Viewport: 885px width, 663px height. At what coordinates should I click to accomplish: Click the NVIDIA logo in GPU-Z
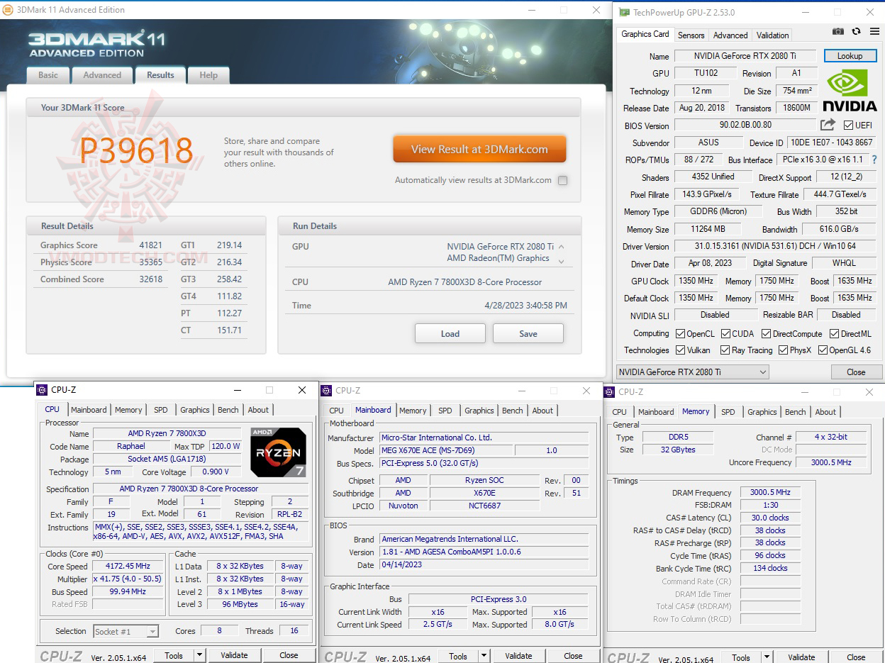[850, 90]
